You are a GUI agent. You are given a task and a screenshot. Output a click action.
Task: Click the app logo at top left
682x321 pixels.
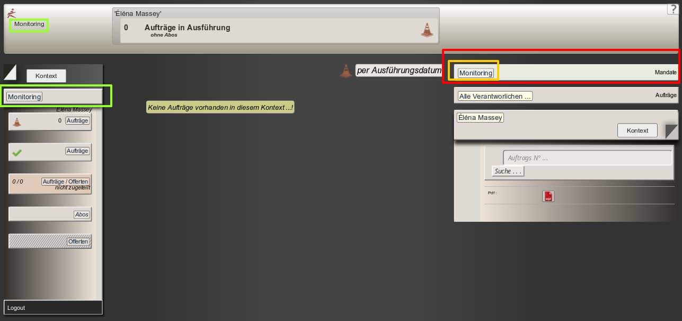tap(12, 13)
